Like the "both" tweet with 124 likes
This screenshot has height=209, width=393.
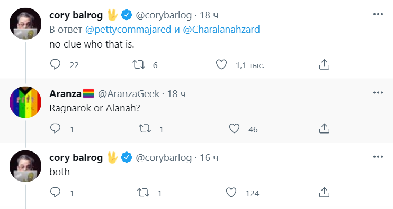(231, 193)
